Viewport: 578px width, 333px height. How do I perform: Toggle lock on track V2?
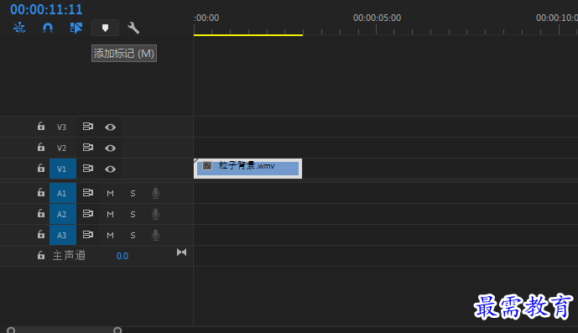(41, 147)
